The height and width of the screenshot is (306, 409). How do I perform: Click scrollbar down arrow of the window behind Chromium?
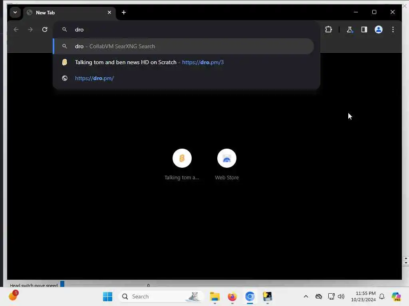[406, 263]
